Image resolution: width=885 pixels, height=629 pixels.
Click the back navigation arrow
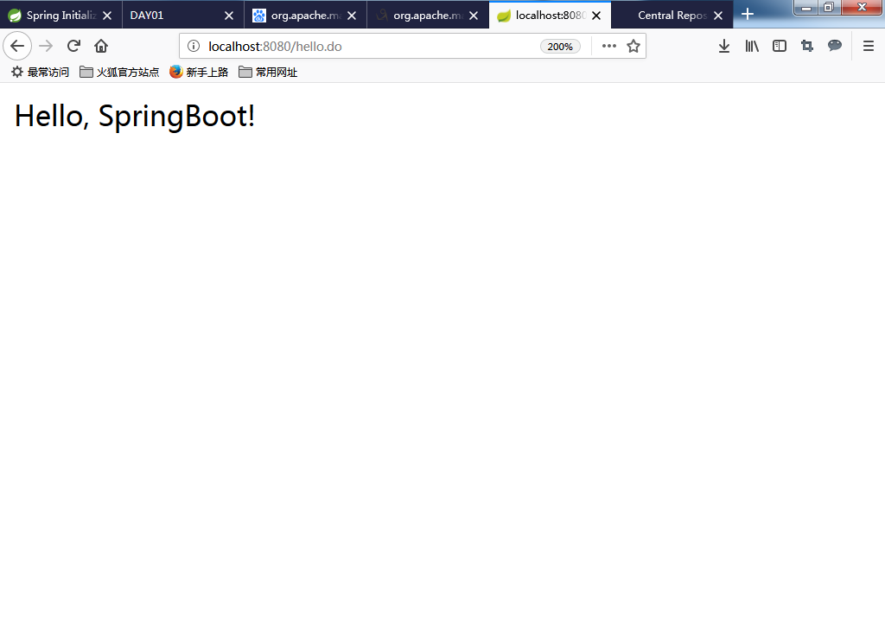click(17, 46)
